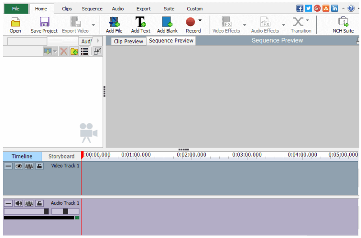
Task: Select the Sequence Preview tab
Action: tap(171, 41)
